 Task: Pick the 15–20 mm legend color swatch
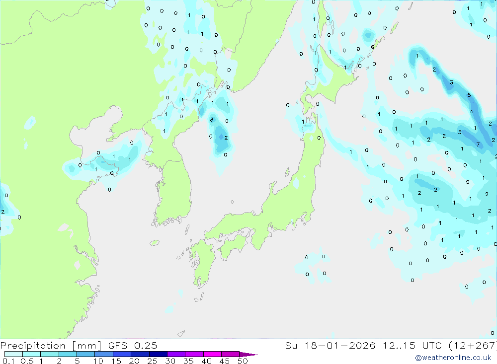pyautogui.click(x=122, y=354)
